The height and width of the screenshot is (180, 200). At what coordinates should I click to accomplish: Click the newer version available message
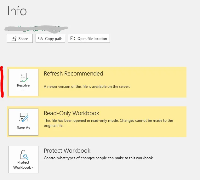coord(87,86)
